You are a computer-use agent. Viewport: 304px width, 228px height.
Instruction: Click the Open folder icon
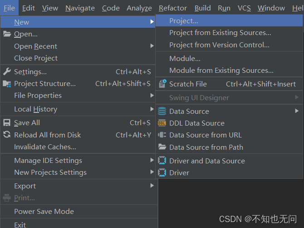click(7, 34)
